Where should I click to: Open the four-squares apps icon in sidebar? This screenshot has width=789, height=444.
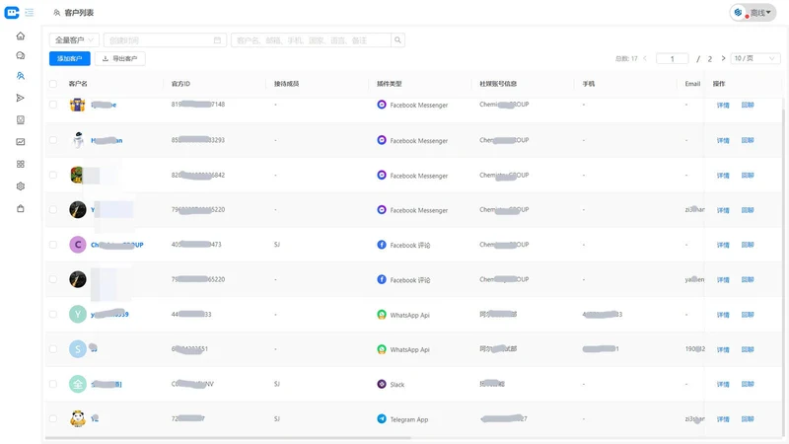(x=21, y=164)
